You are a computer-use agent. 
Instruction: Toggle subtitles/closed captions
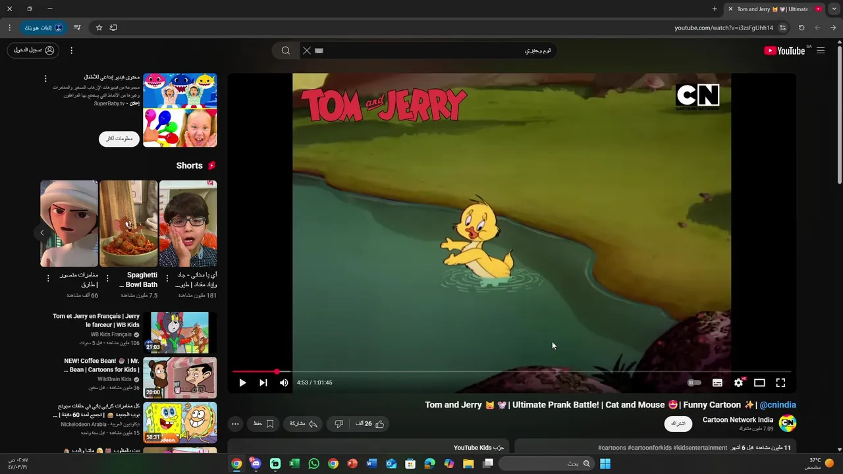(717, 382)
